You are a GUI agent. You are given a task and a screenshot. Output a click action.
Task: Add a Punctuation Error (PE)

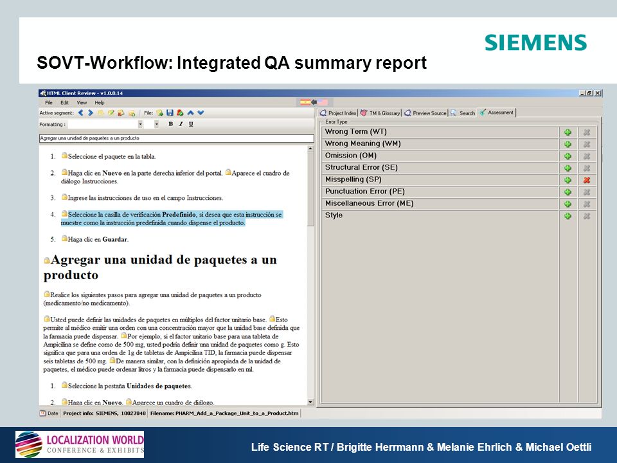[568, 192]
